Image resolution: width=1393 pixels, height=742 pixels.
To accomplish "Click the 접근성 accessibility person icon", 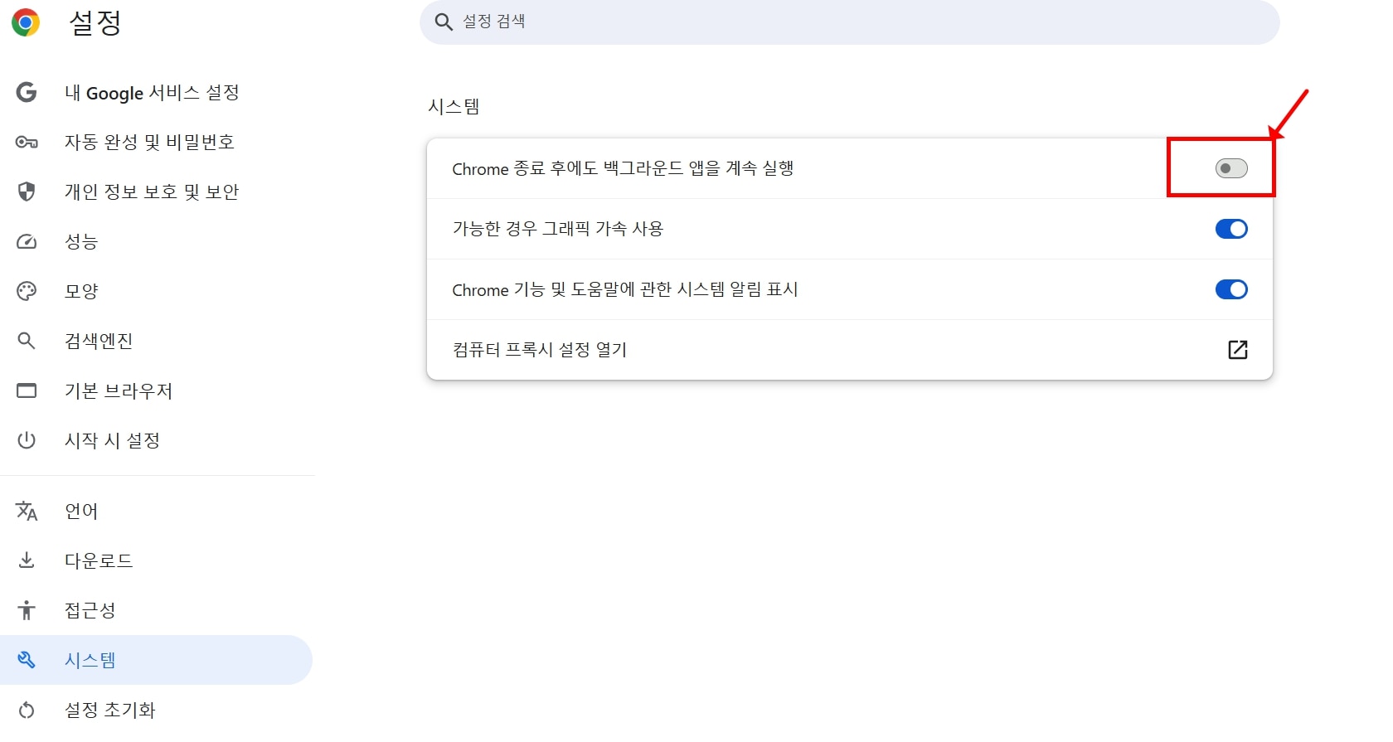I will pyautogui.click(x=27, y=610).
